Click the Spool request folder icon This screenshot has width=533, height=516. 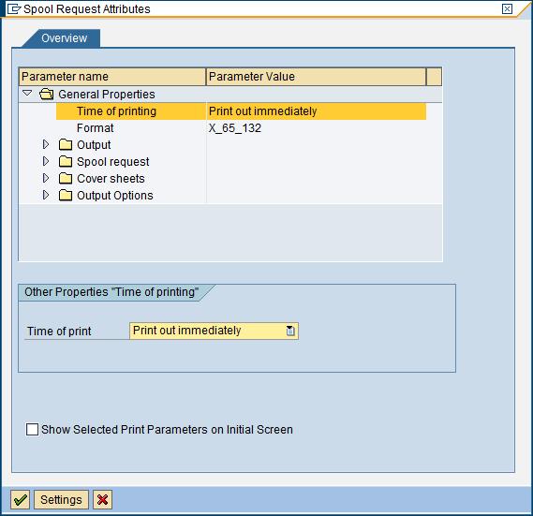point(66,161)
